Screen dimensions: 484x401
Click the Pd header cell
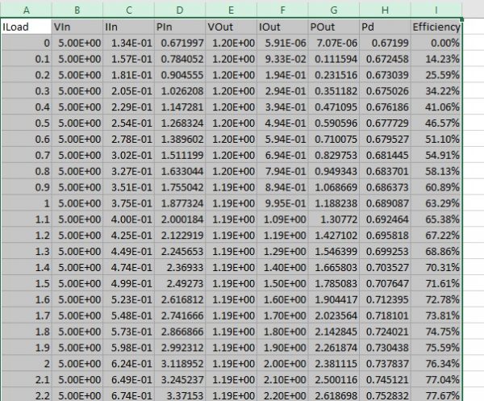tap(383, 27)
